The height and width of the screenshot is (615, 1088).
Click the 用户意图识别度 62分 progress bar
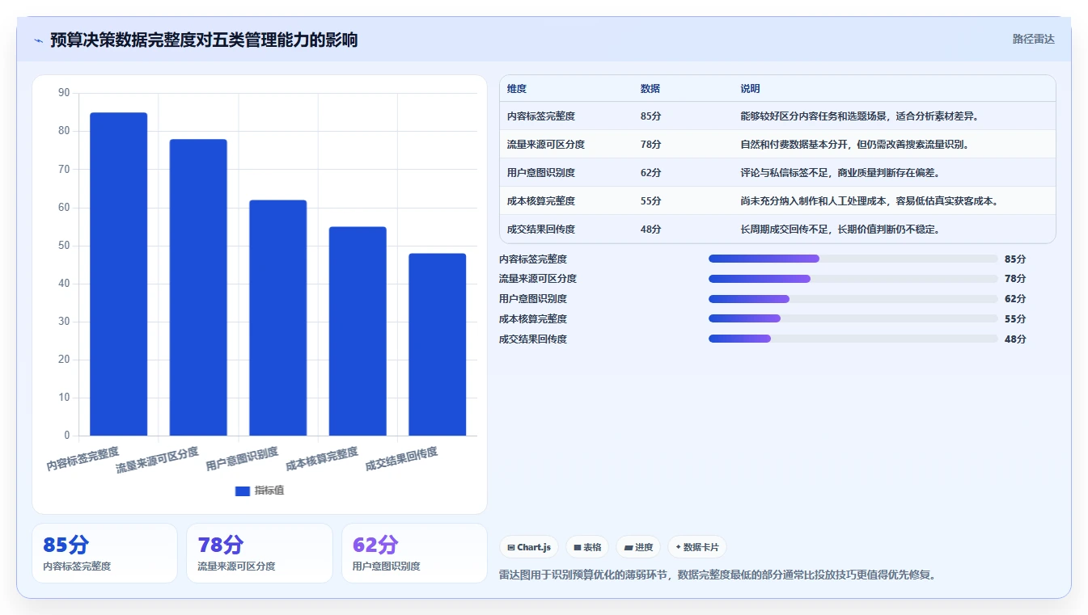coord(853,299)
